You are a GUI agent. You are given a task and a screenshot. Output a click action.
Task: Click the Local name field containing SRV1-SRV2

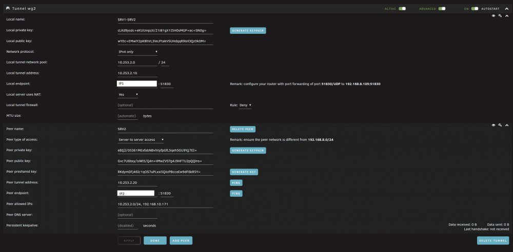[x=166, y=19]
